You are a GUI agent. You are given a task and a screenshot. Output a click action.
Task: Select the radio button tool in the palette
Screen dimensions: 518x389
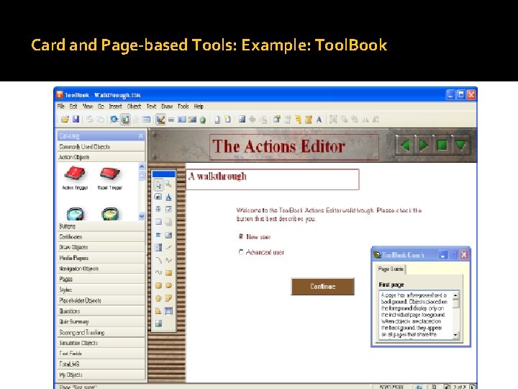point(158,210)
